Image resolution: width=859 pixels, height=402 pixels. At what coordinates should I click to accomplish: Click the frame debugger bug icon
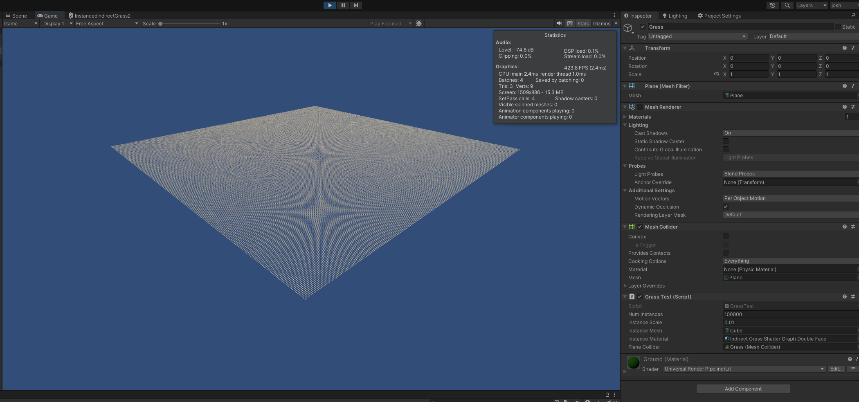point(419,23)
